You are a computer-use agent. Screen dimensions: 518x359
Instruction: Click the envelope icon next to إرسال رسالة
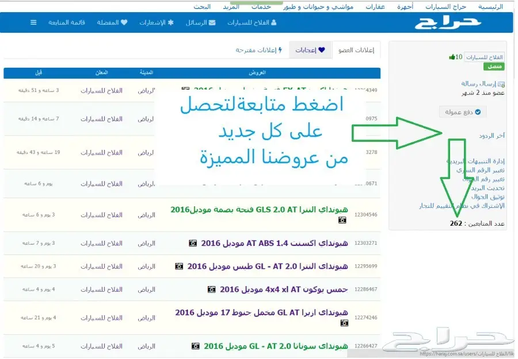click(x=501, y=83)
